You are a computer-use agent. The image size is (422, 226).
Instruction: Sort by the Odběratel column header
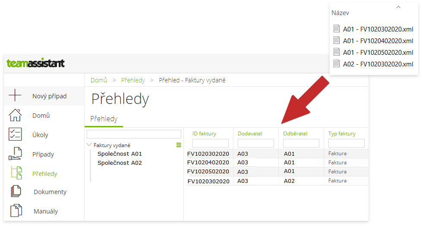click(x=295, y=133)
